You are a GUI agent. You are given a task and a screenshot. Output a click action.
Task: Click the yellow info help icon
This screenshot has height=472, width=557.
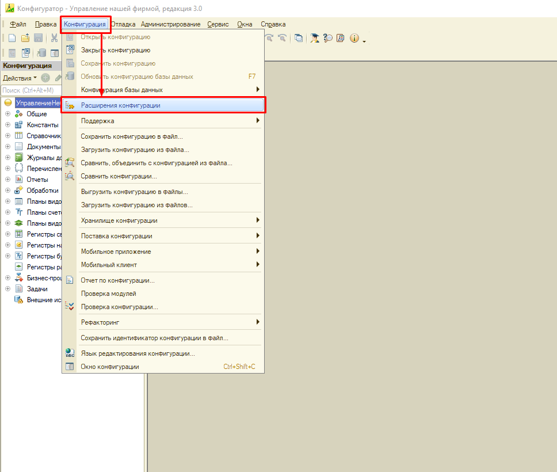coord(354,38)
